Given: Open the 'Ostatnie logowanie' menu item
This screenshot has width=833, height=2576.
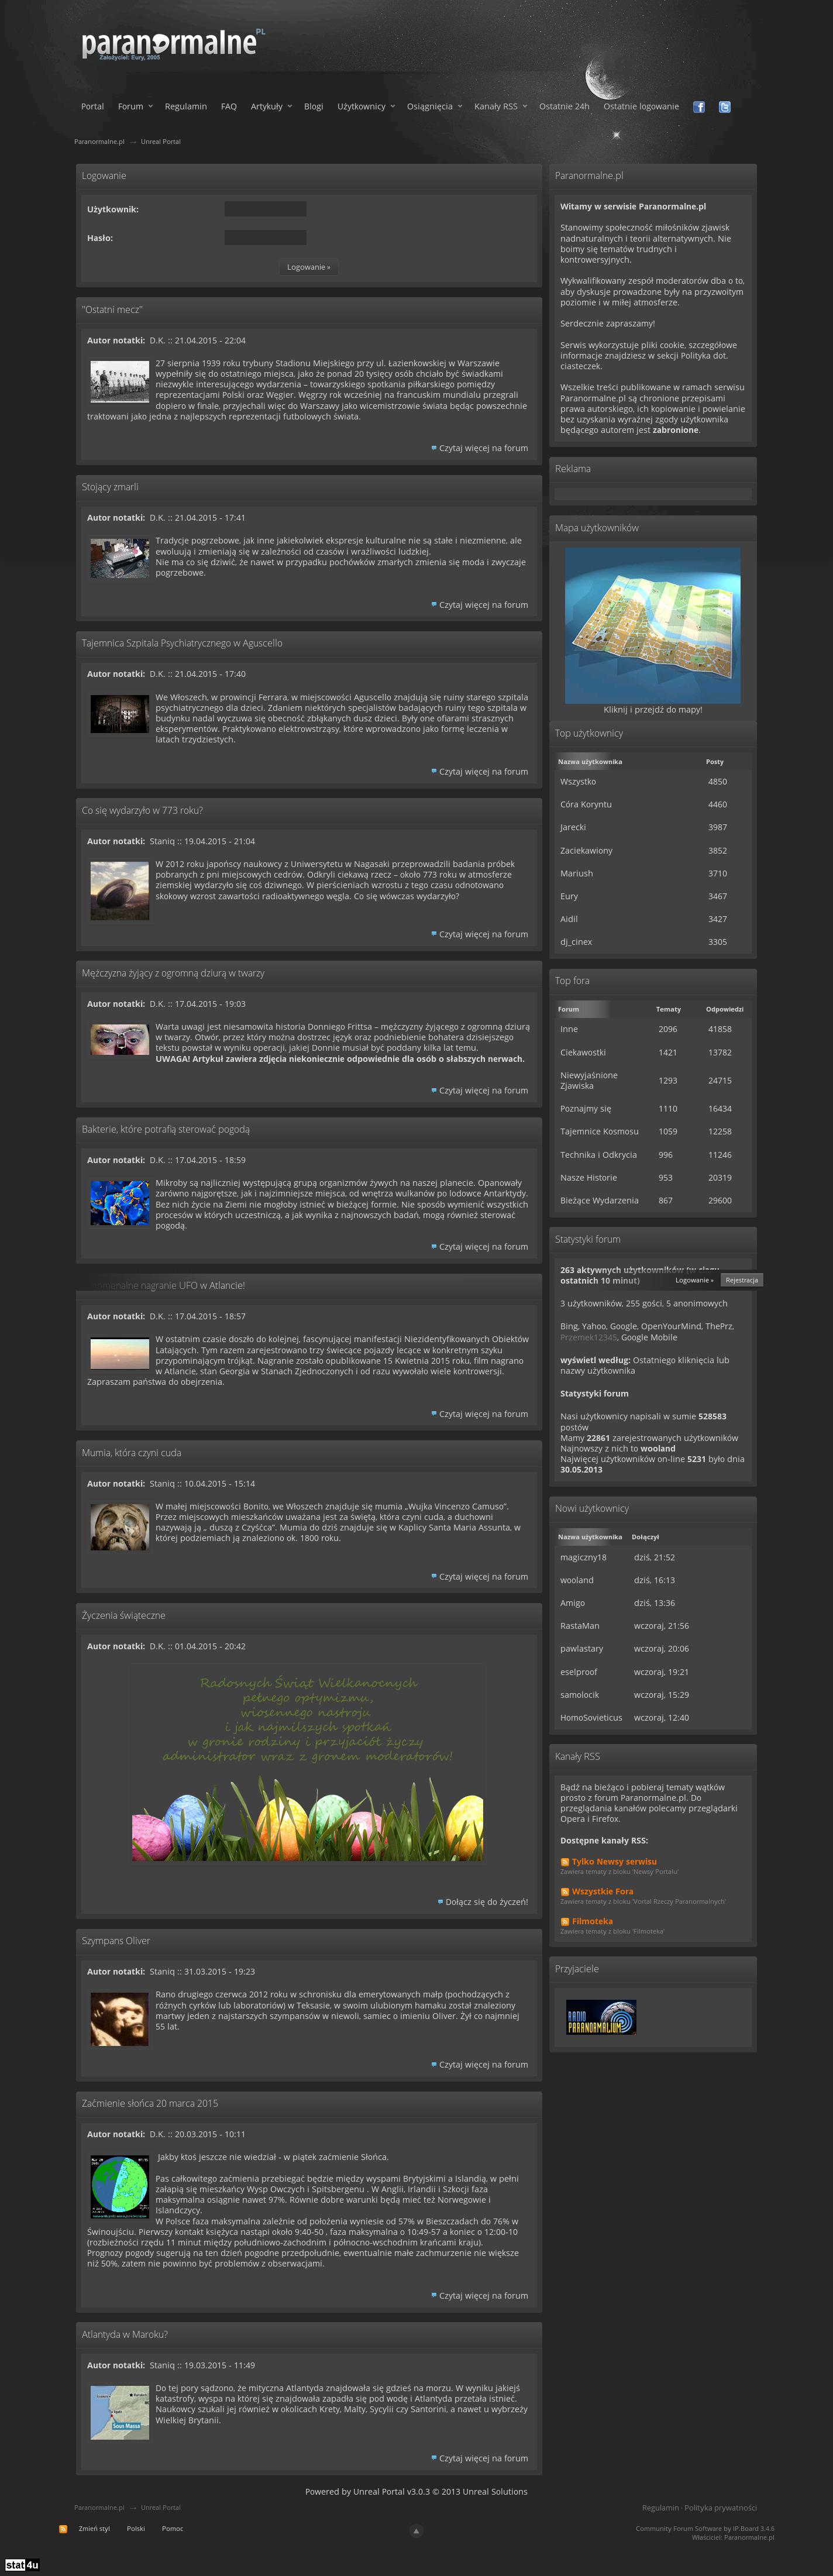Looking at the screenshot, I should point(641,107).
